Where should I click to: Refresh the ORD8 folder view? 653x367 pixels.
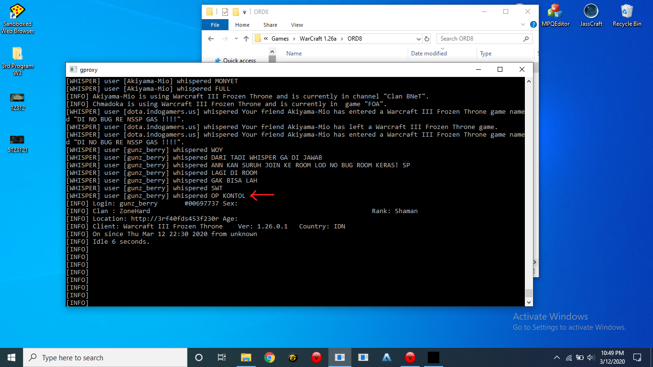pos(427,39)
